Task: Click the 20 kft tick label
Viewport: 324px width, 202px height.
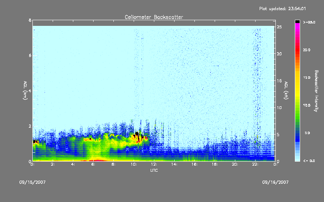Action: click(279, 54)
